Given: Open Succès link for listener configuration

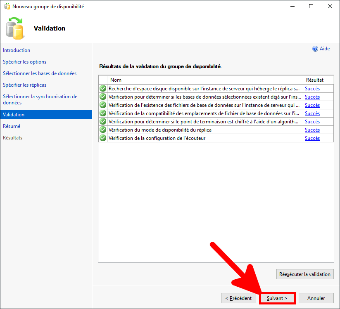Looking at the screenshot, I should (x=312, y=138).
